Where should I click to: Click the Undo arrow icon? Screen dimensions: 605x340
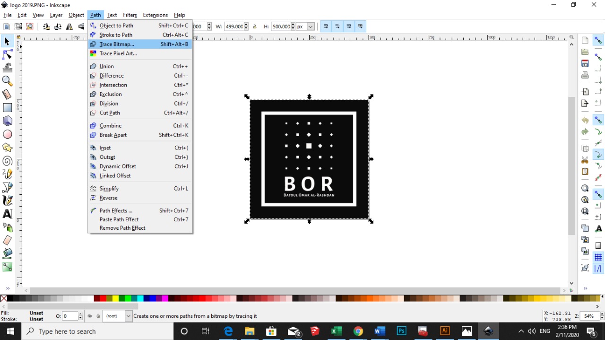pos(585,120)
